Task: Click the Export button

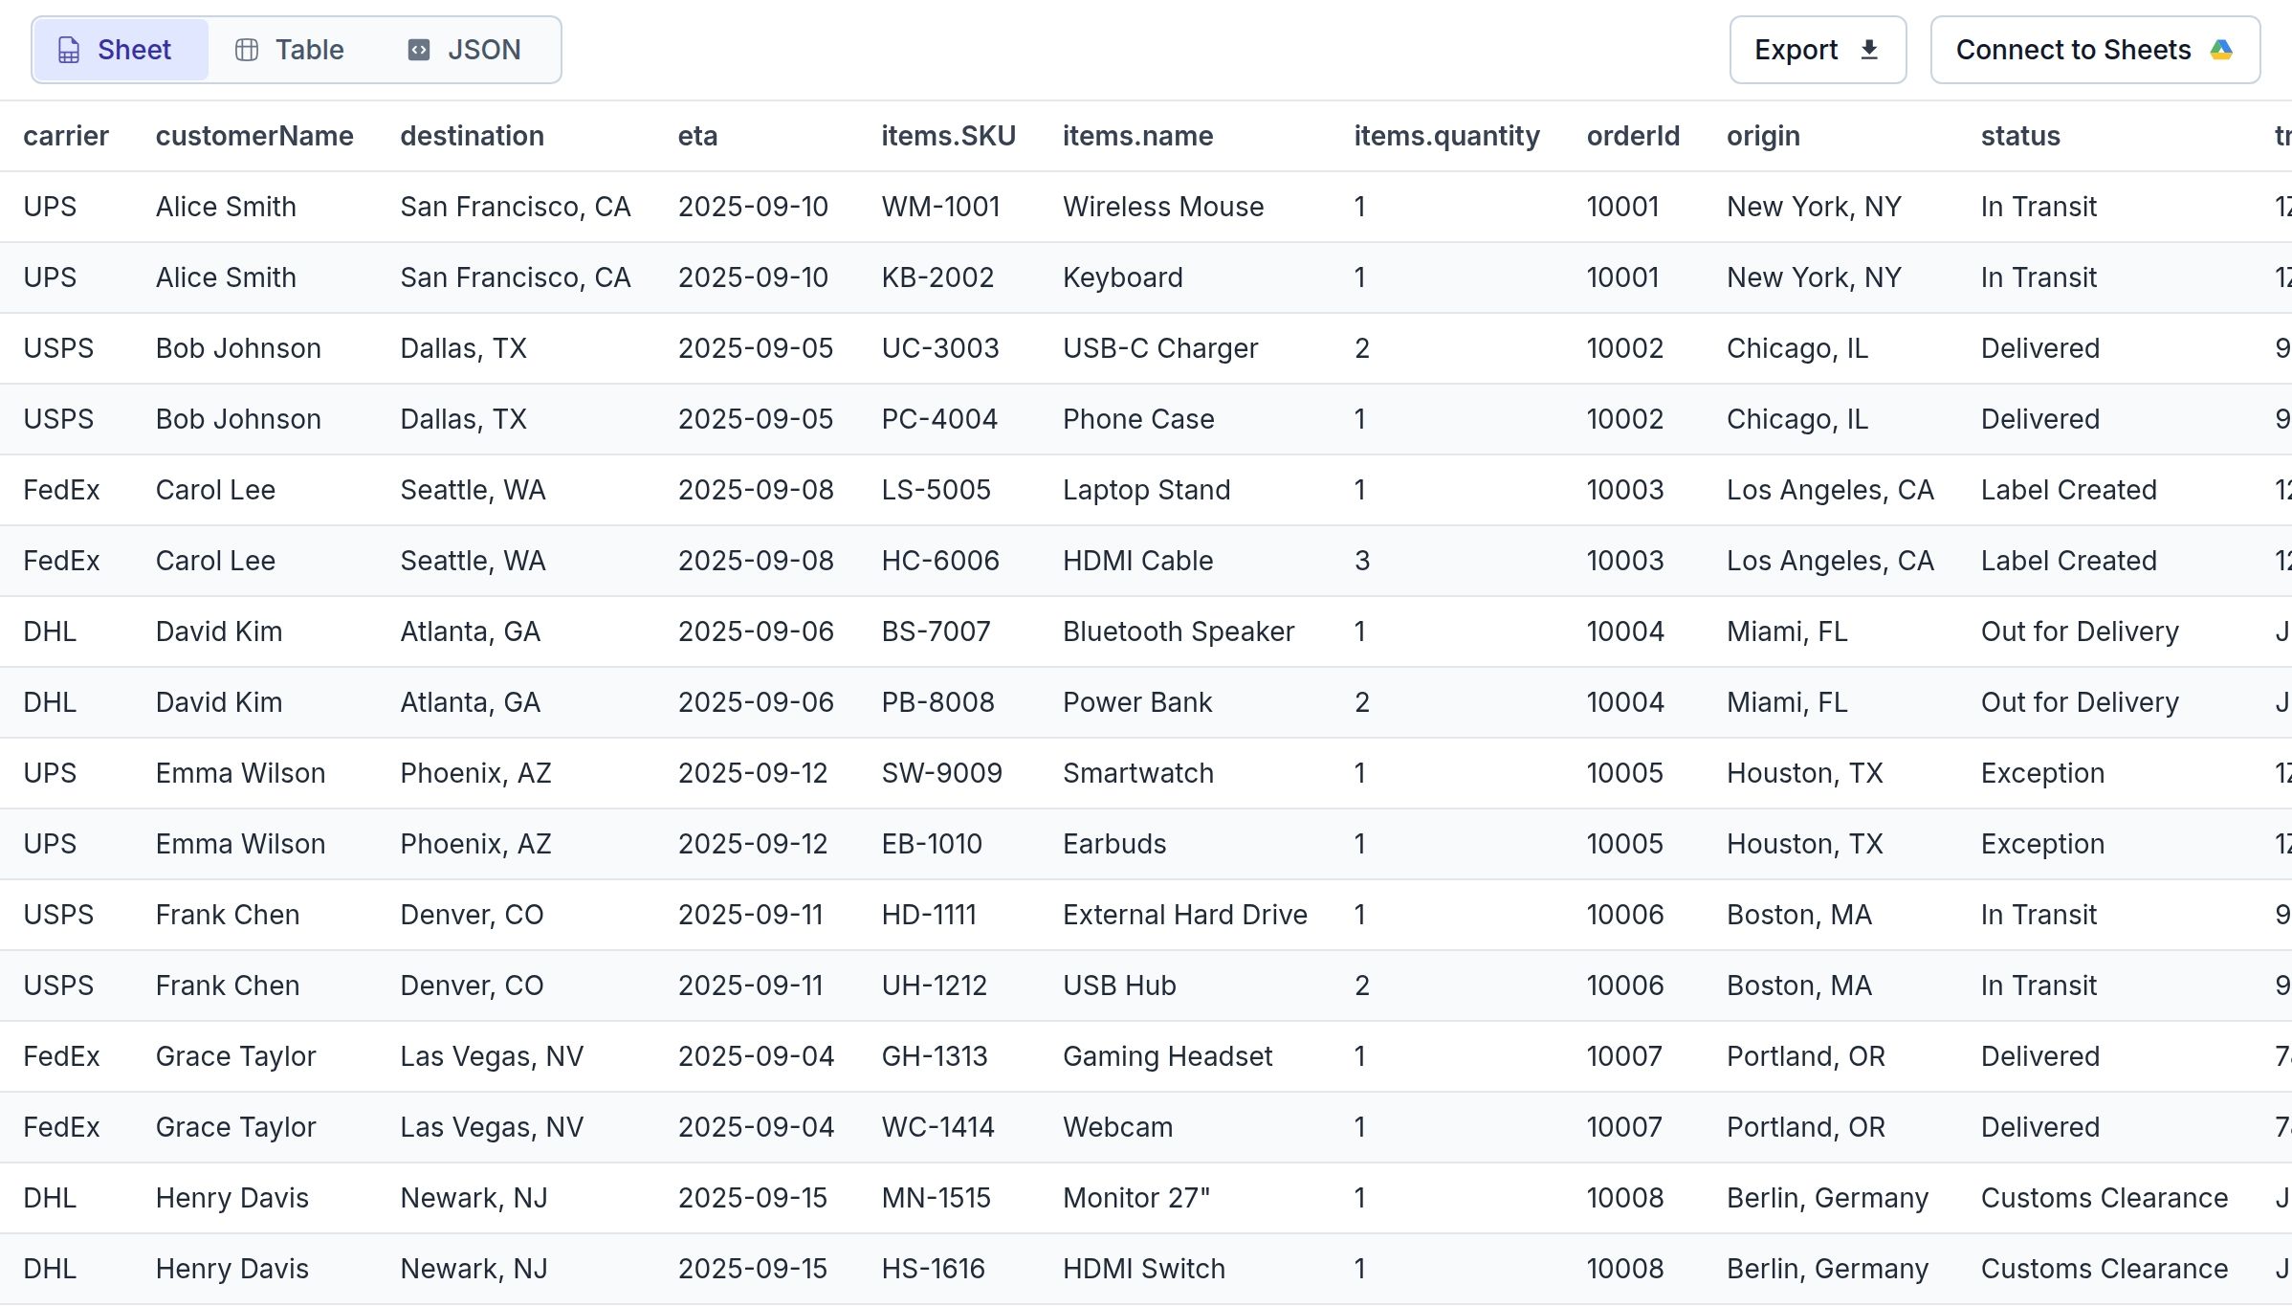Action: 1818,50
